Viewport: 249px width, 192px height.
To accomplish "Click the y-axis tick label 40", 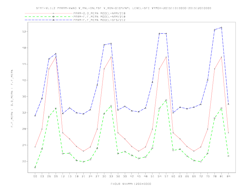I will 24,80.
